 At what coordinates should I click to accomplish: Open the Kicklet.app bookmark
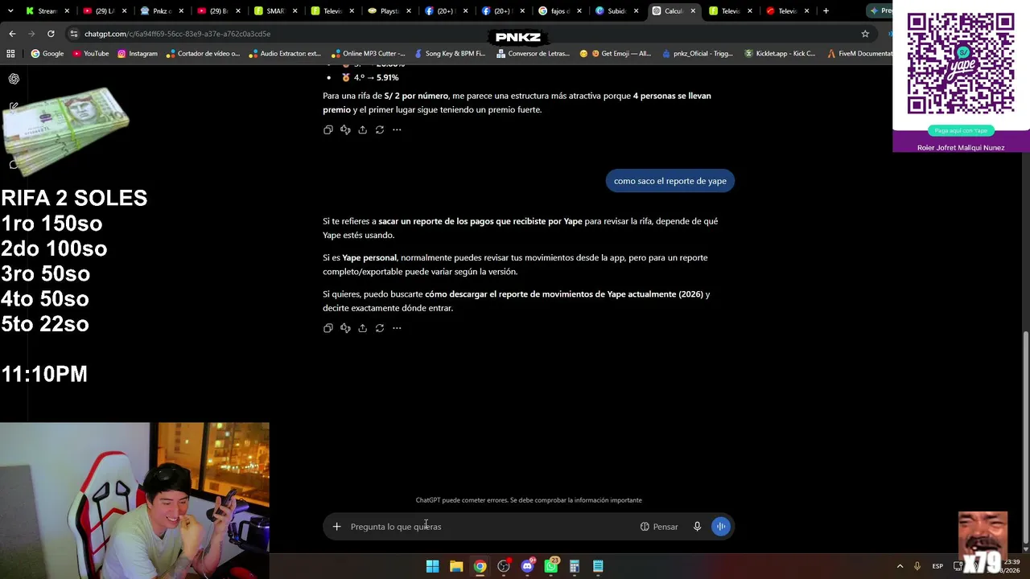click(x=780, y=54)
